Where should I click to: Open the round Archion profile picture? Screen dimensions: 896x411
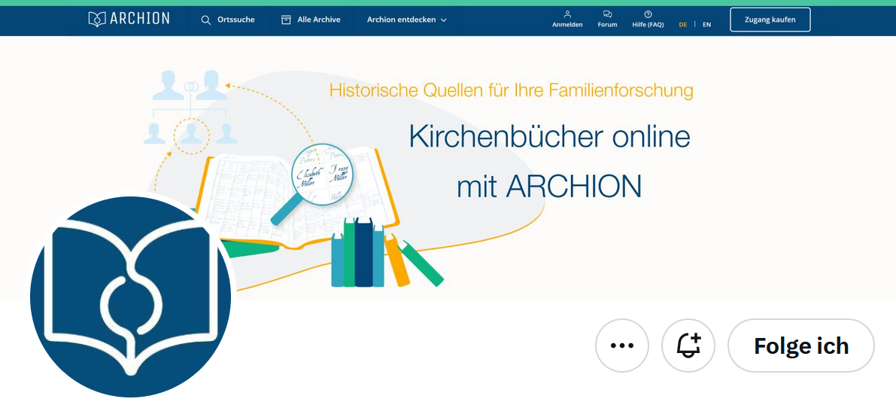point(130,297)
